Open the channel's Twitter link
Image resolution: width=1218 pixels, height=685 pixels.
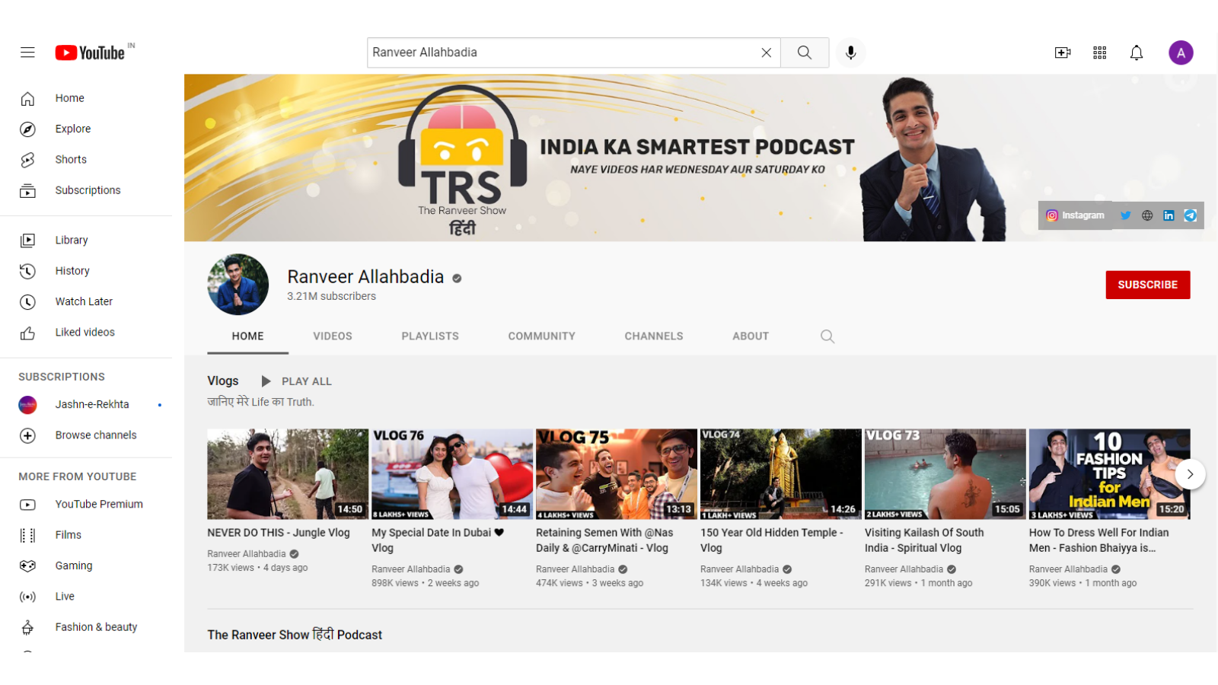point(1125,215)
